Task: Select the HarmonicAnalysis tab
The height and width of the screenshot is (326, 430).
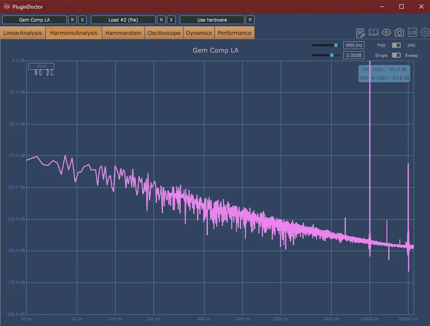Action: coord(74,33)
